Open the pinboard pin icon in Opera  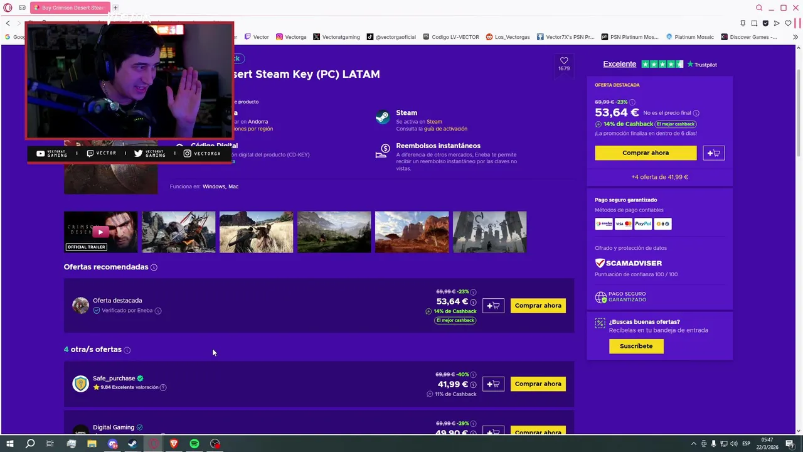[743, 23]
